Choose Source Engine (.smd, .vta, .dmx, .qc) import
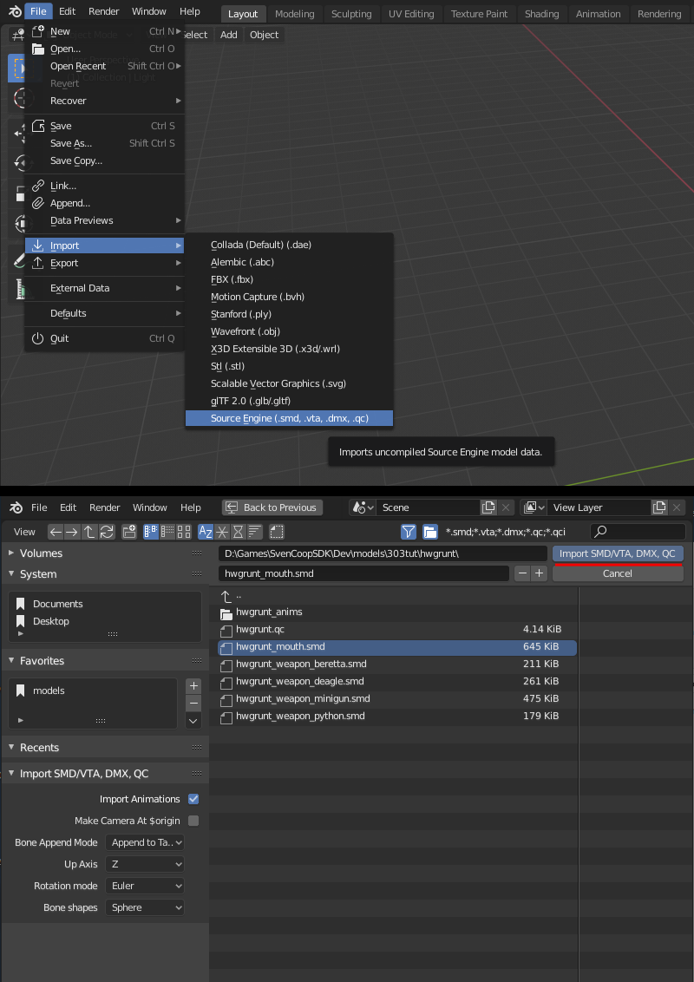 coord(290,418)
